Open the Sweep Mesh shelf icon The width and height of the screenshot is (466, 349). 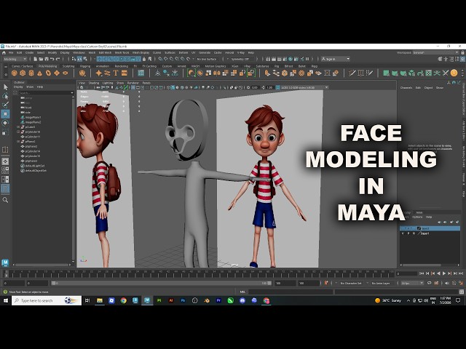pyautogui.click(x=107, y=73)
